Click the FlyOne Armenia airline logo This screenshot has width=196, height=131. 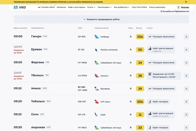[97, 50]
